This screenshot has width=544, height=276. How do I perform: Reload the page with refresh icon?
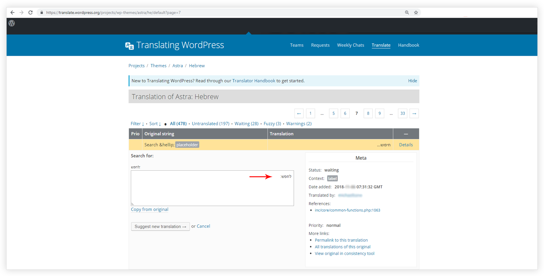click(x=31, y=12)
